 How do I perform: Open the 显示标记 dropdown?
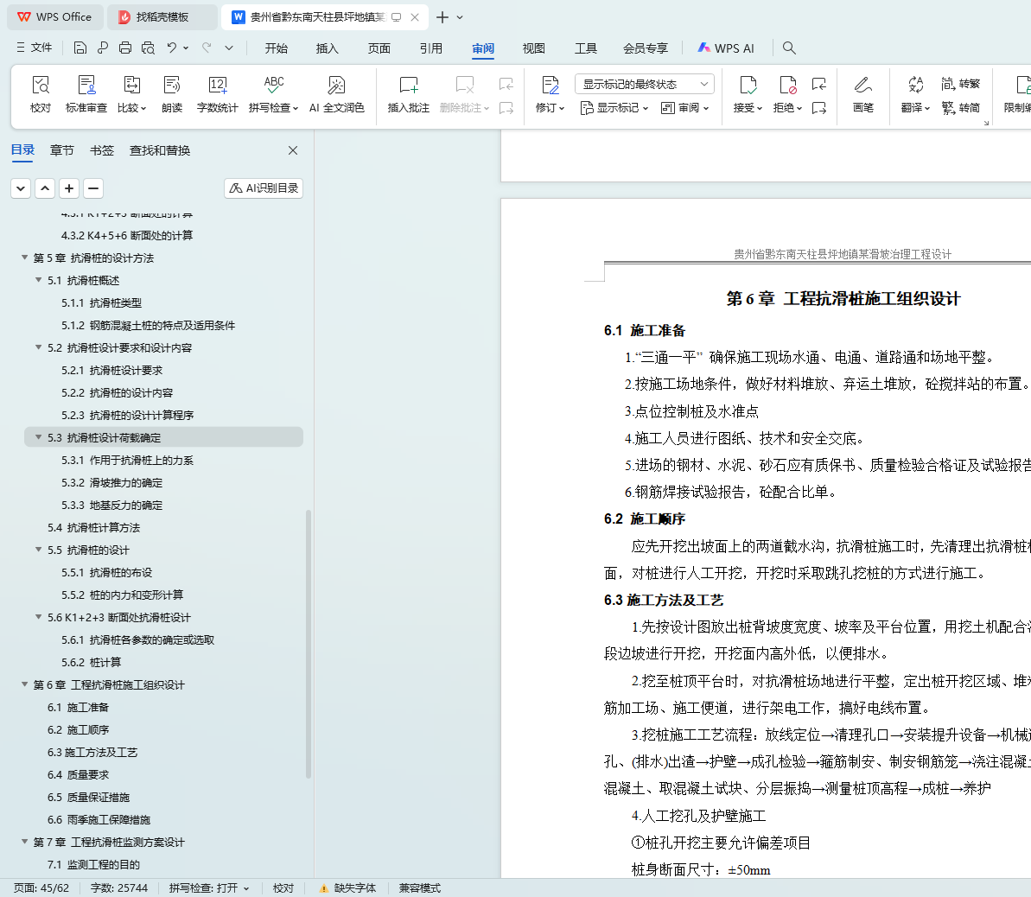click(x=614, y=108)
